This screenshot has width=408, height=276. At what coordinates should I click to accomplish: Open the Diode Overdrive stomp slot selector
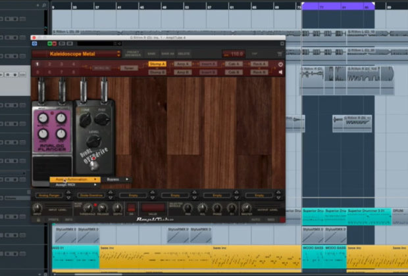[x=91, y=195]
